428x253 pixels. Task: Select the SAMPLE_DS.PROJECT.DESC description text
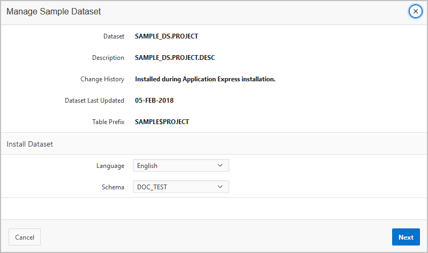coord(175,58)
